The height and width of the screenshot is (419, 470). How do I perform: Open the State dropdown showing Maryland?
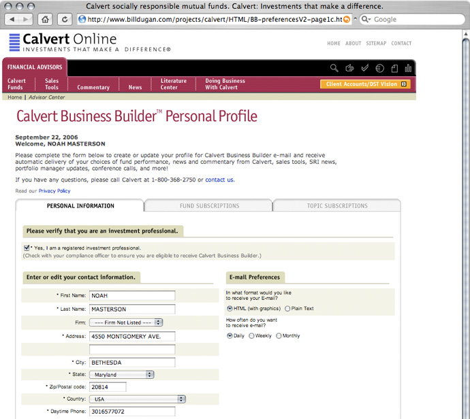(122, 375)
